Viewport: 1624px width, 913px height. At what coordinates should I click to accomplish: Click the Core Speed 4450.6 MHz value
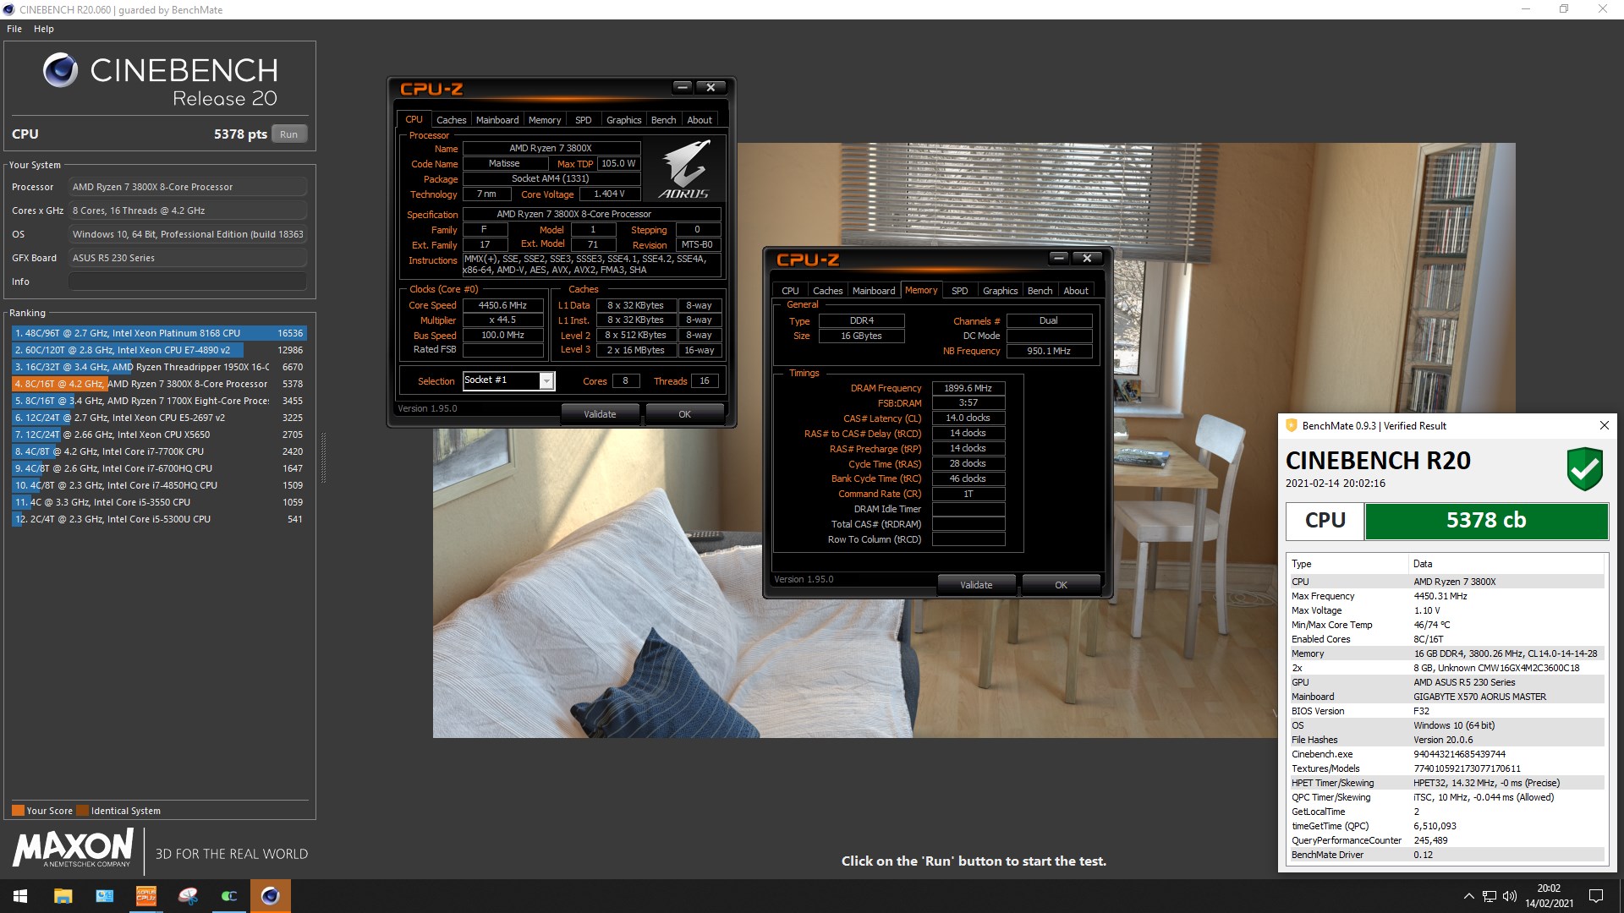[x=502, y=305]
